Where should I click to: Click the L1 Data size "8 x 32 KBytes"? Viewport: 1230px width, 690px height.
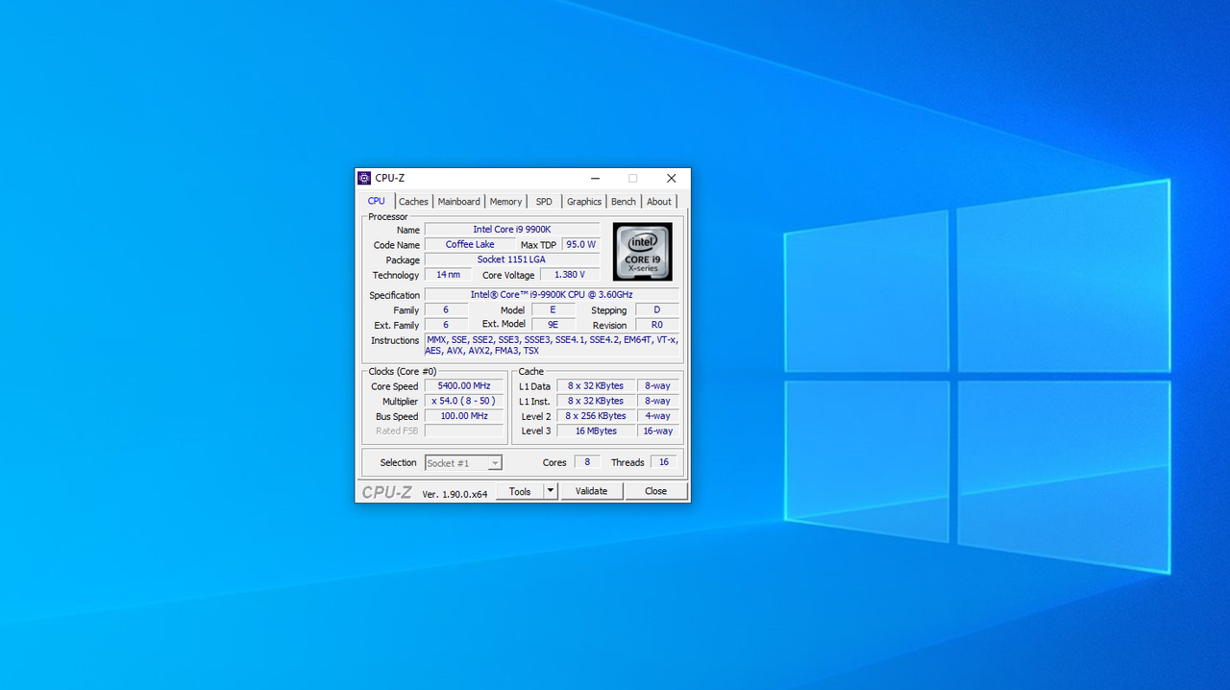(596, 386)
